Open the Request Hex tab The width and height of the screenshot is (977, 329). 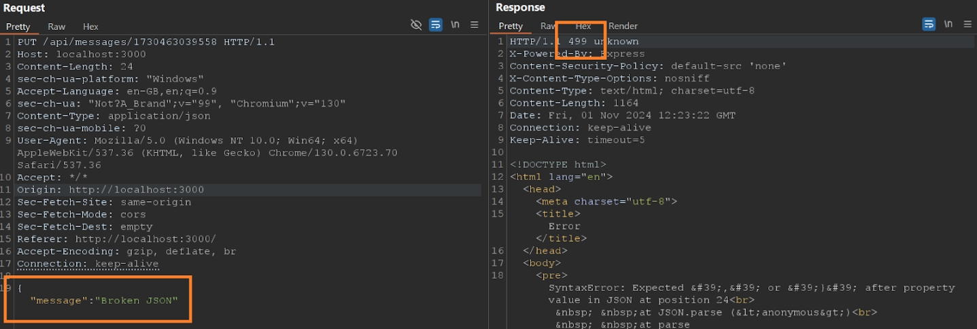[90, 27]
